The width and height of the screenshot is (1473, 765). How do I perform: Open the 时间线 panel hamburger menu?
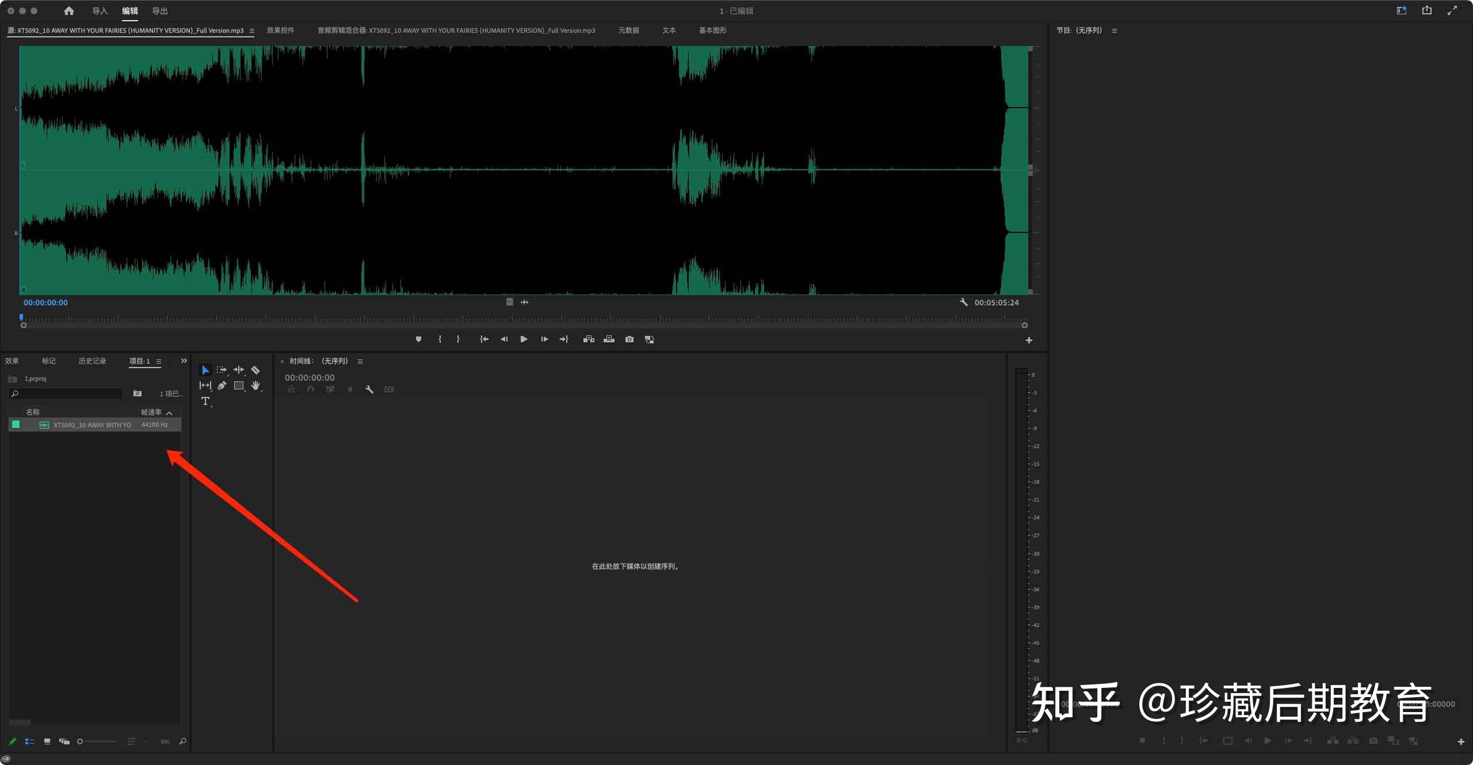click(x=360, y=361)
